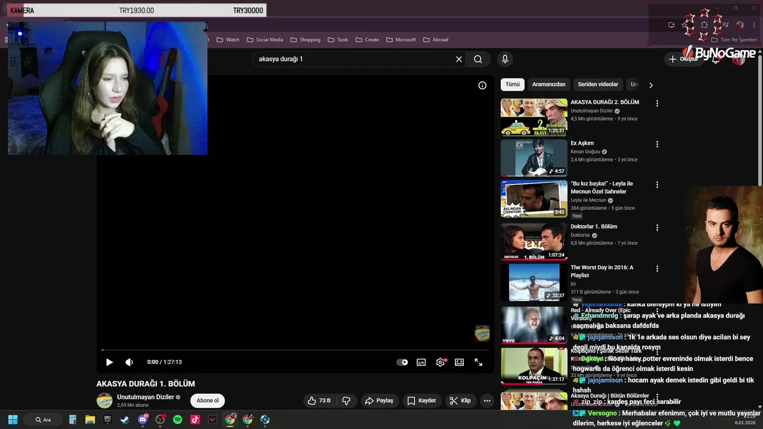Select the Seriden videolar chip
This screenshot has height=429, width=763.
[x=598, y=85]
